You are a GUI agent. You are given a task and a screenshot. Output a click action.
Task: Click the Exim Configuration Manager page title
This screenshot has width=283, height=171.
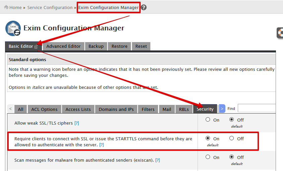[x=74, y=28]
